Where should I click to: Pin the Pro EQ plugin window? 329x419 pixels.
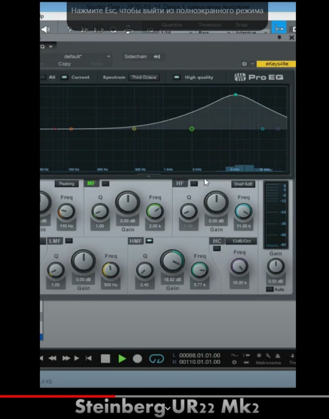tap(279, 38)
